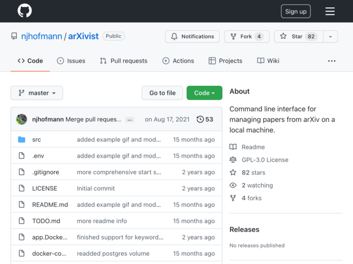
Task: Click the watching eye icon
Action: click(233, 185)
